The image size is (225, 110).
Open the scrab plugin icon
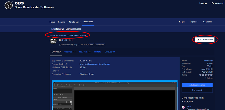[53, 41]
